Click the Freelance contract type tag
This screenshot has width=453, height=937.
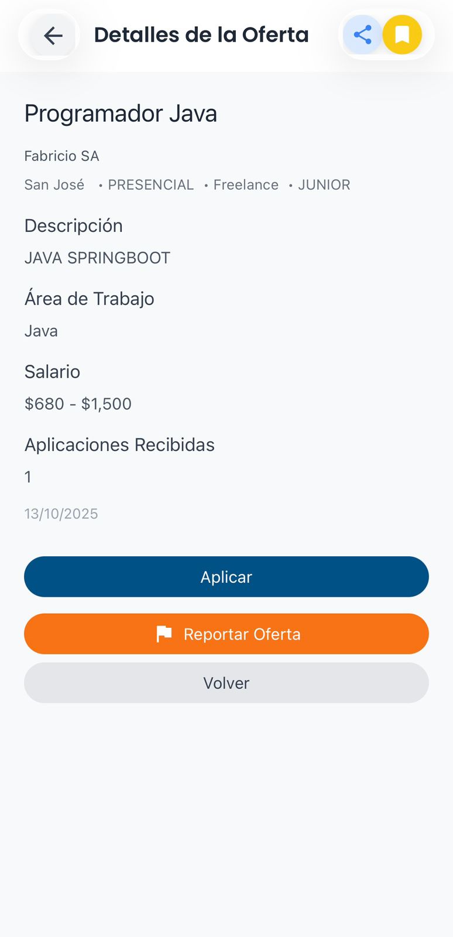246,185
